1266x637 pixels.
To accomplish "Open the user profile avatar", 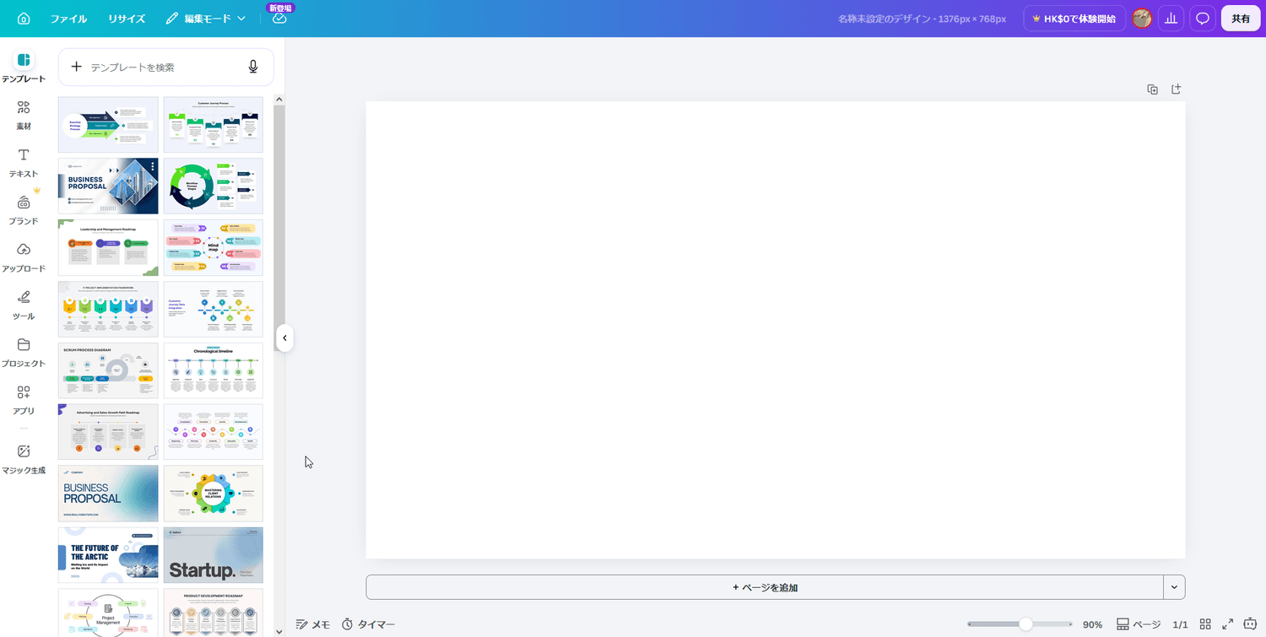I will [x=1142, y=19].
